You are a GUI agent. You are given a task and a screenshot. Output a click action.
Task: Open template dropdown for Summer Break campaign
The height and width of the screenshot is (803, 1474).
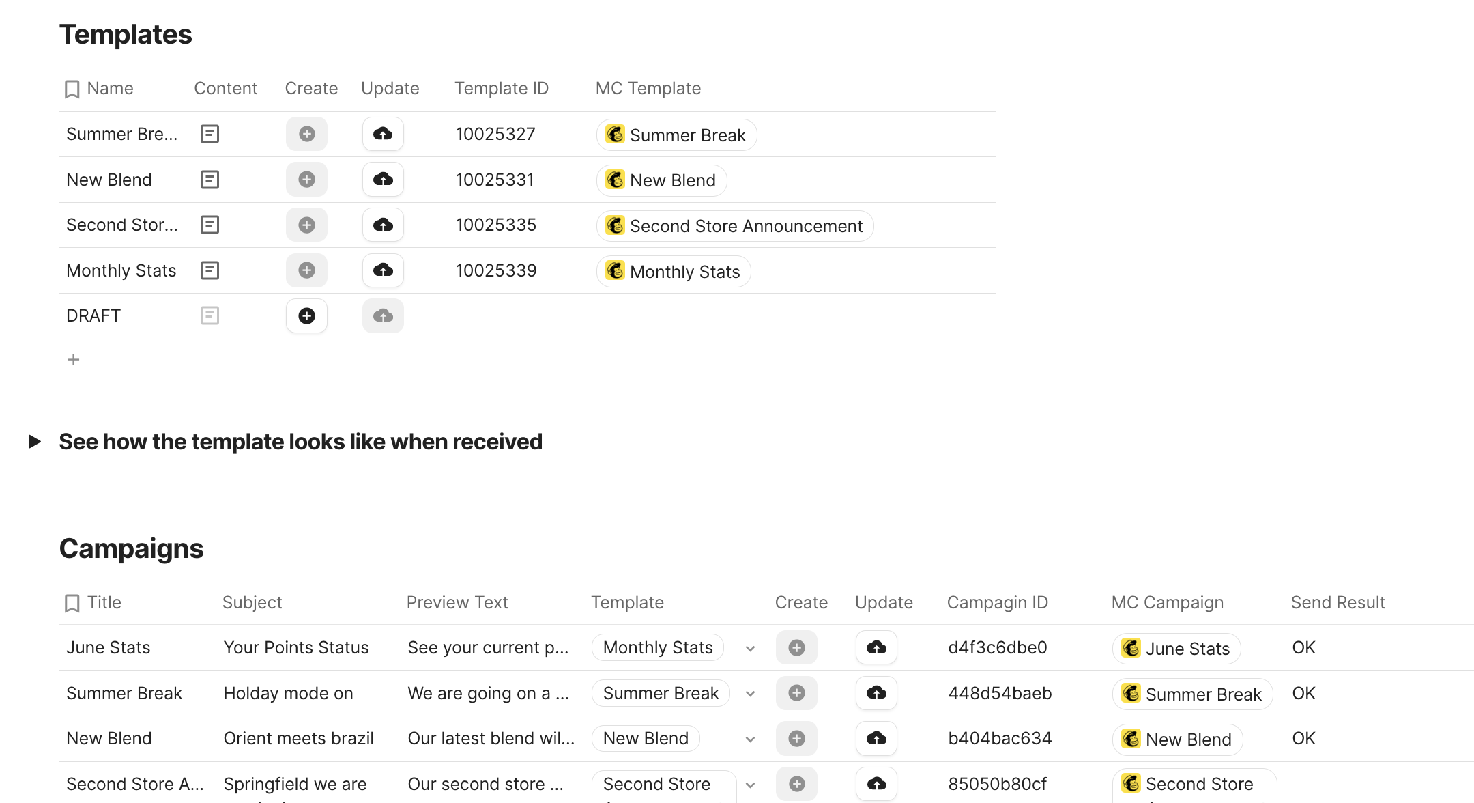pos(750,694)
